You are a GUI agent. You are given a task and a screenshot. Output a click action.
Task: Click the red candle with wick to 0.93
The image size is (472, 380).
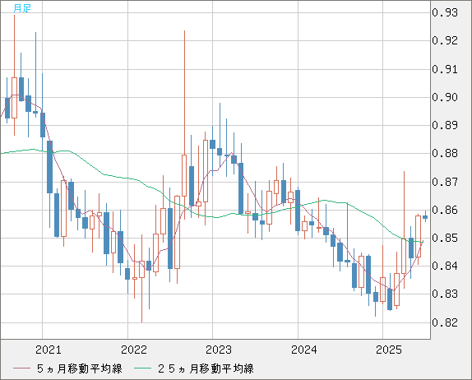coord(14,98)
